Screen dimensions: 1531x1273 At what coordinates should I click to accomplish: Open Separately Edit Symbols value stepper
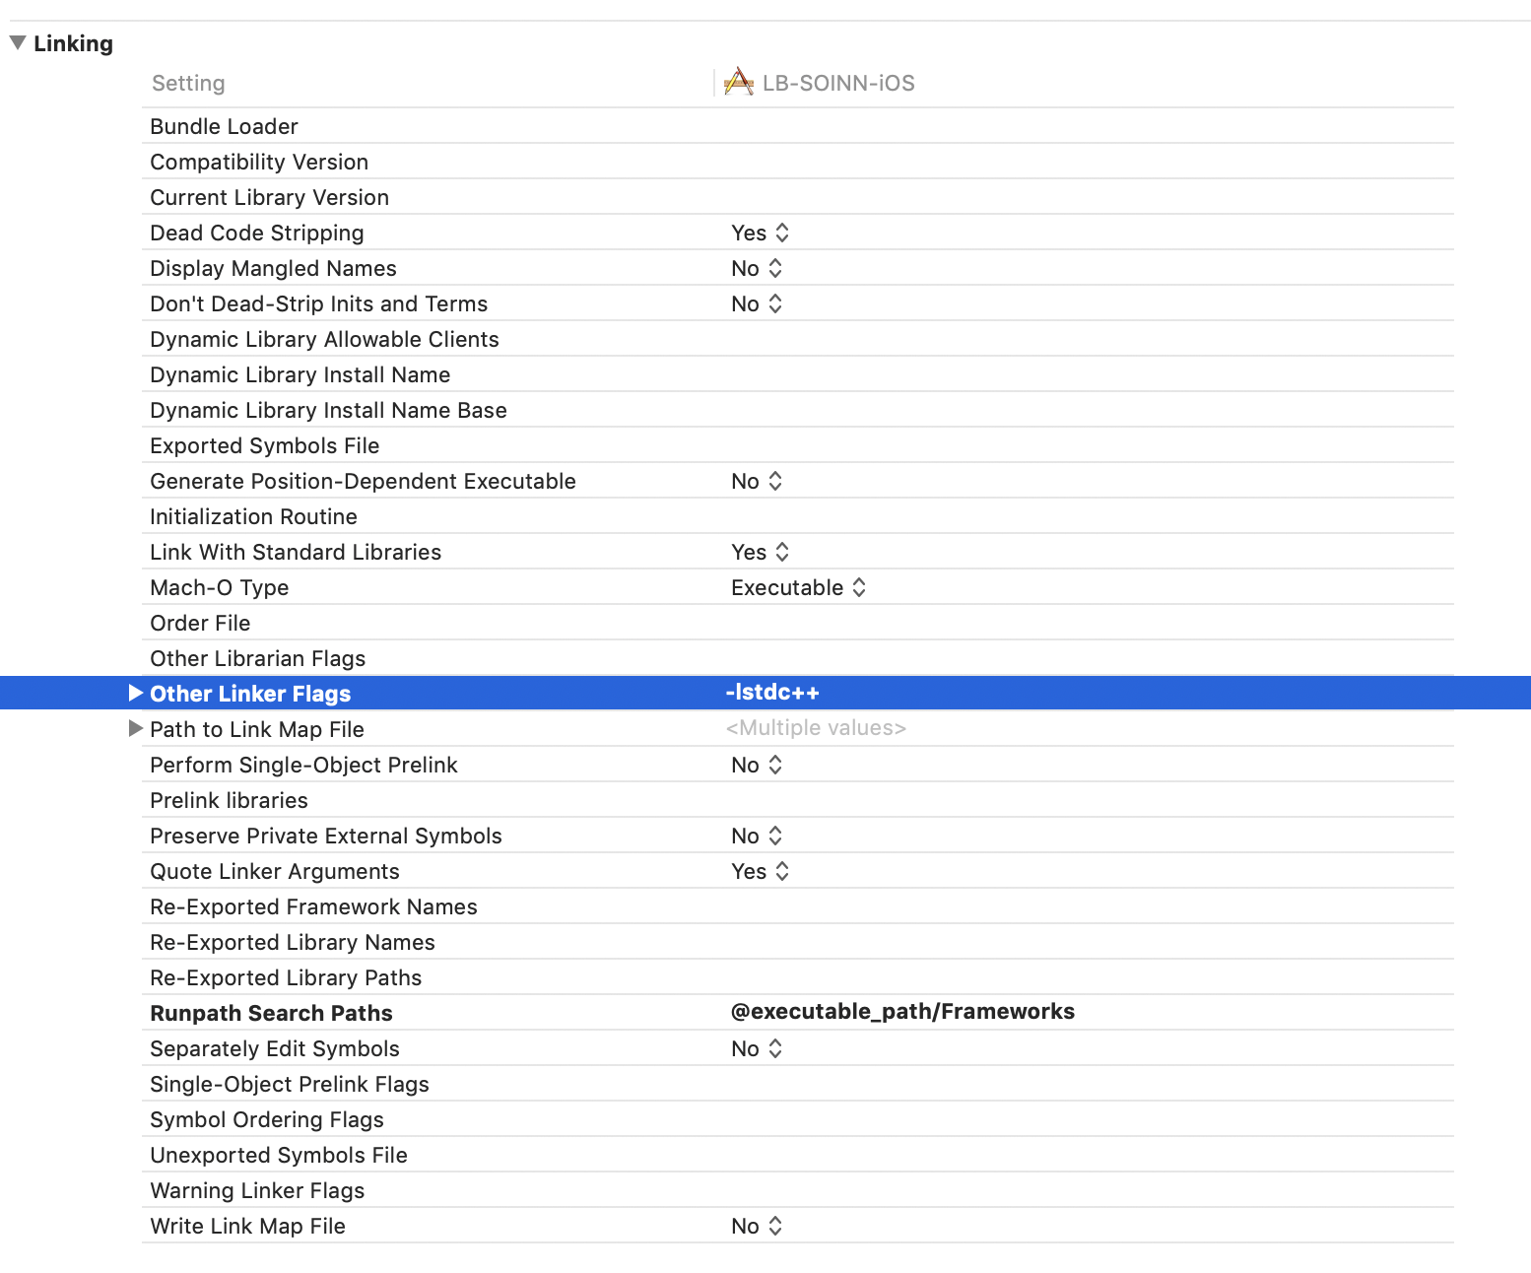[775, 1048]
